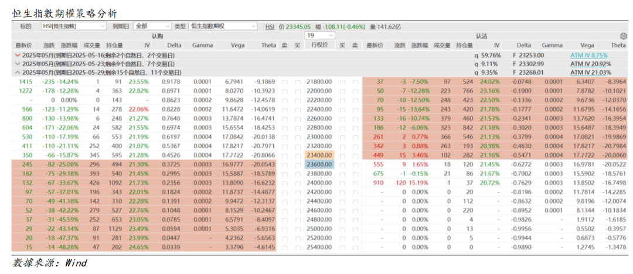
Task: Click the ATM IV 20.92% text
Action: tap(591, 64)
